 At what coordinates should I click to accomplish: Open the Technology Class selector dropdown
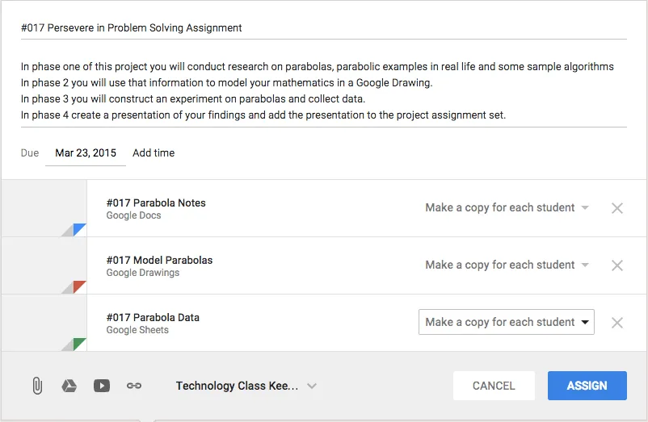tap(246, 386)
